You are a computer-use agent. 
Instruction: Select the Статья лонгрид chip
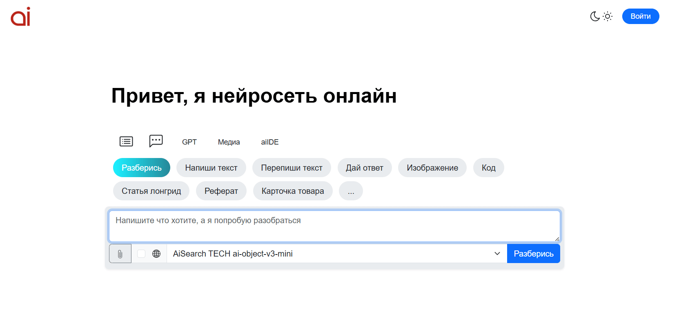coord(151,191)
